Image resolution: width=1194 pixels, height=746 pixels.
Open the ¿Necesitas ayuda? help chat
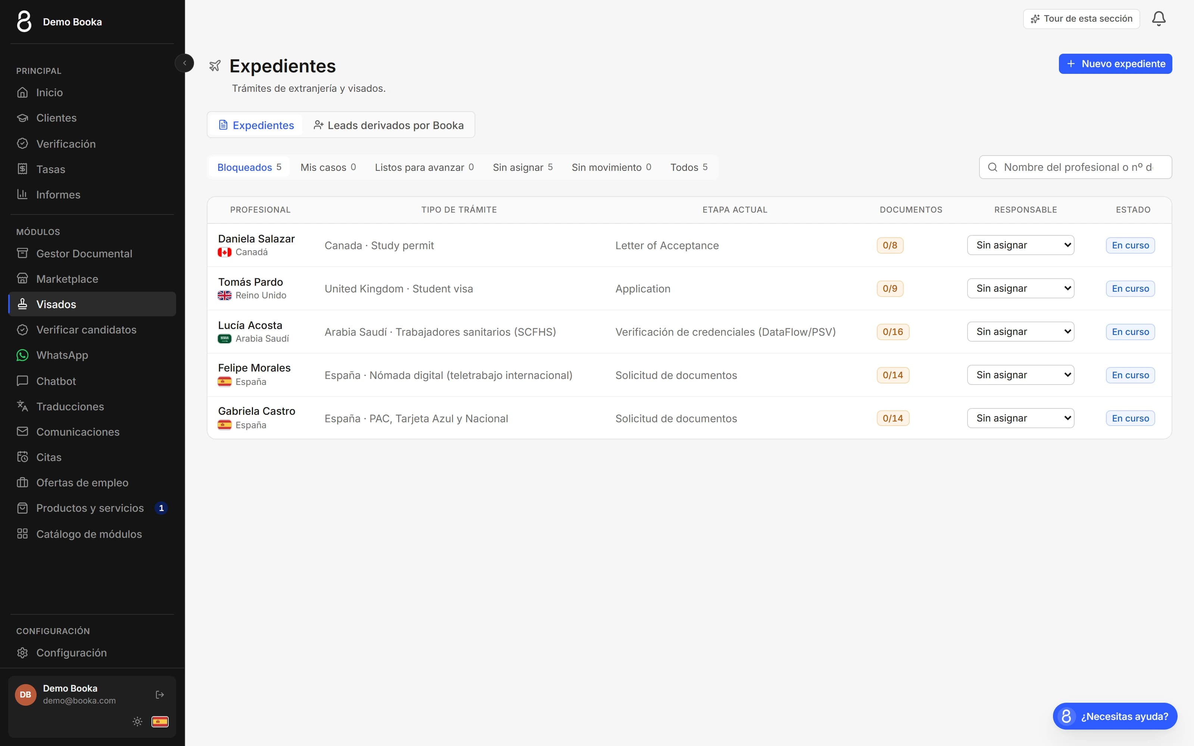pyautogui.click(x=1115, y=716)
